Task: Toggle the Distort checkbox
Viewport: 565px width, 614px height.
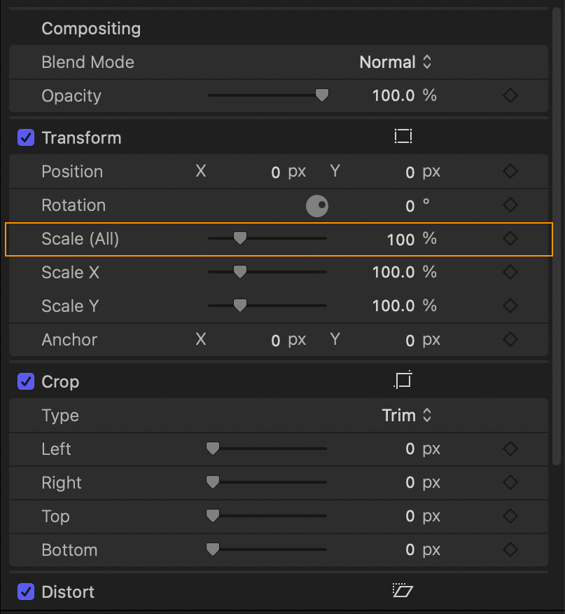Action: coord(26,592)
